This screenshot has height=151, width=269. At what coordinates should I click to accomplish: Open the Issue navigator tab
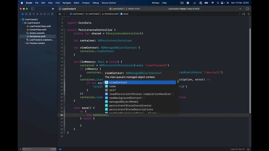pos(37,14)
